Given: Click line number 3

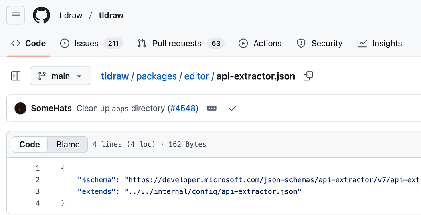Looking at the screenshot, I should coord(38,191).
